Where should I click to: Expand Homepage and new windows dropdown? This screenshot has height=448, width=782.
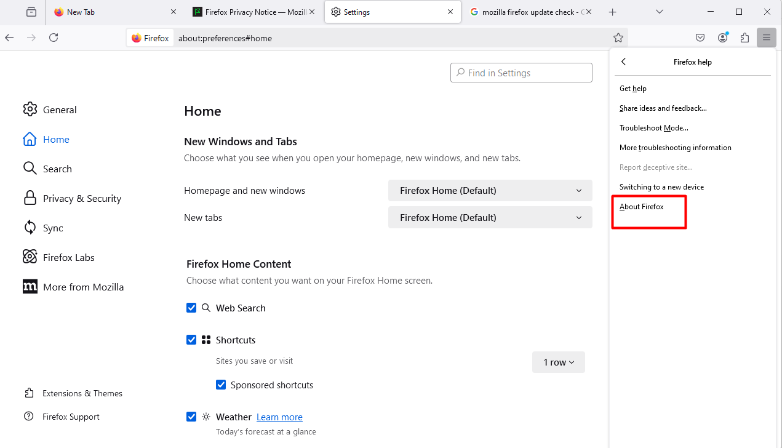click(x=490, y=191)
